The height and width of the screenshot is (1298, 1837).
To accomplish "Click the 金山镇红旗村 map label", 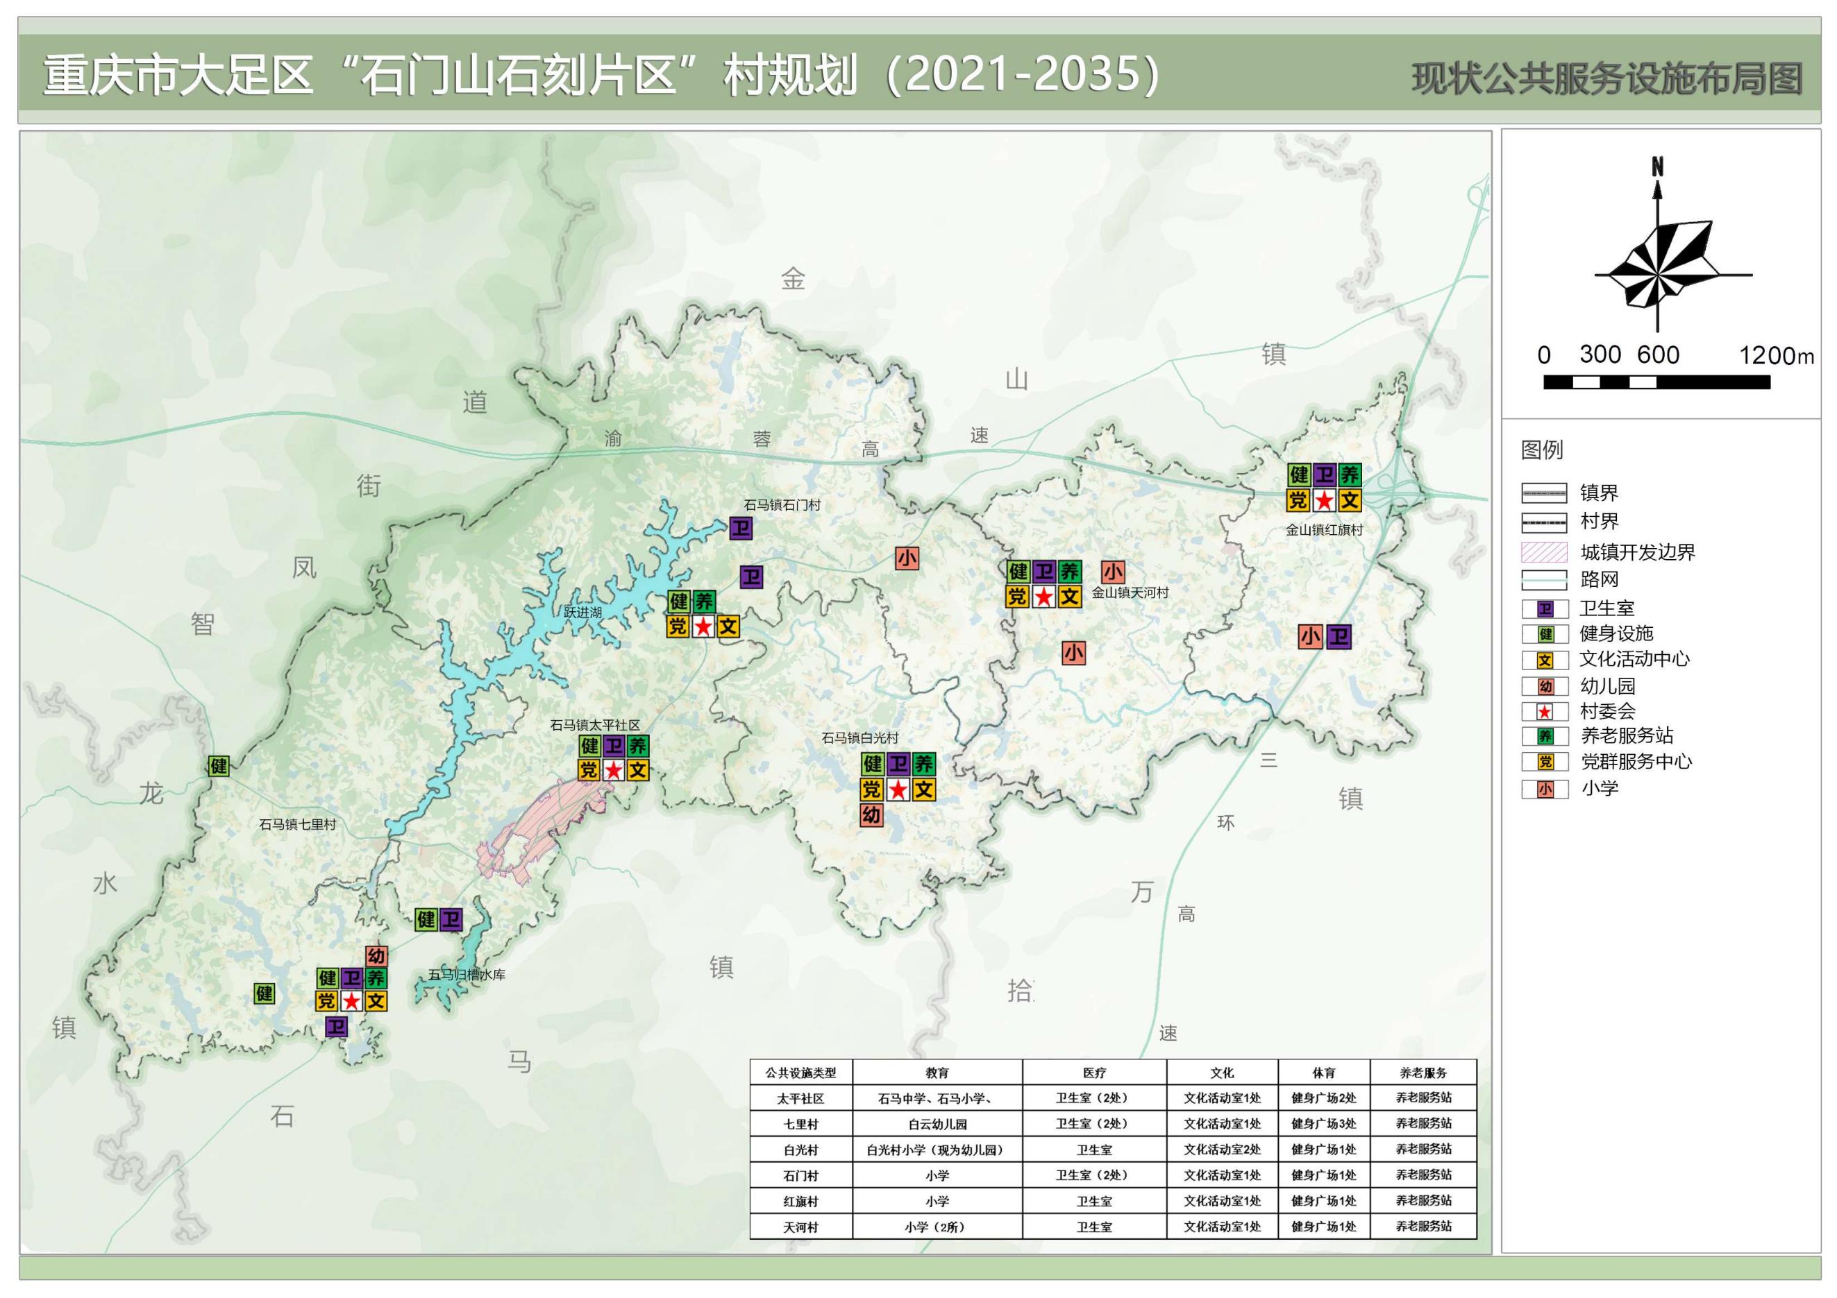I will (x=1324, y=529).
